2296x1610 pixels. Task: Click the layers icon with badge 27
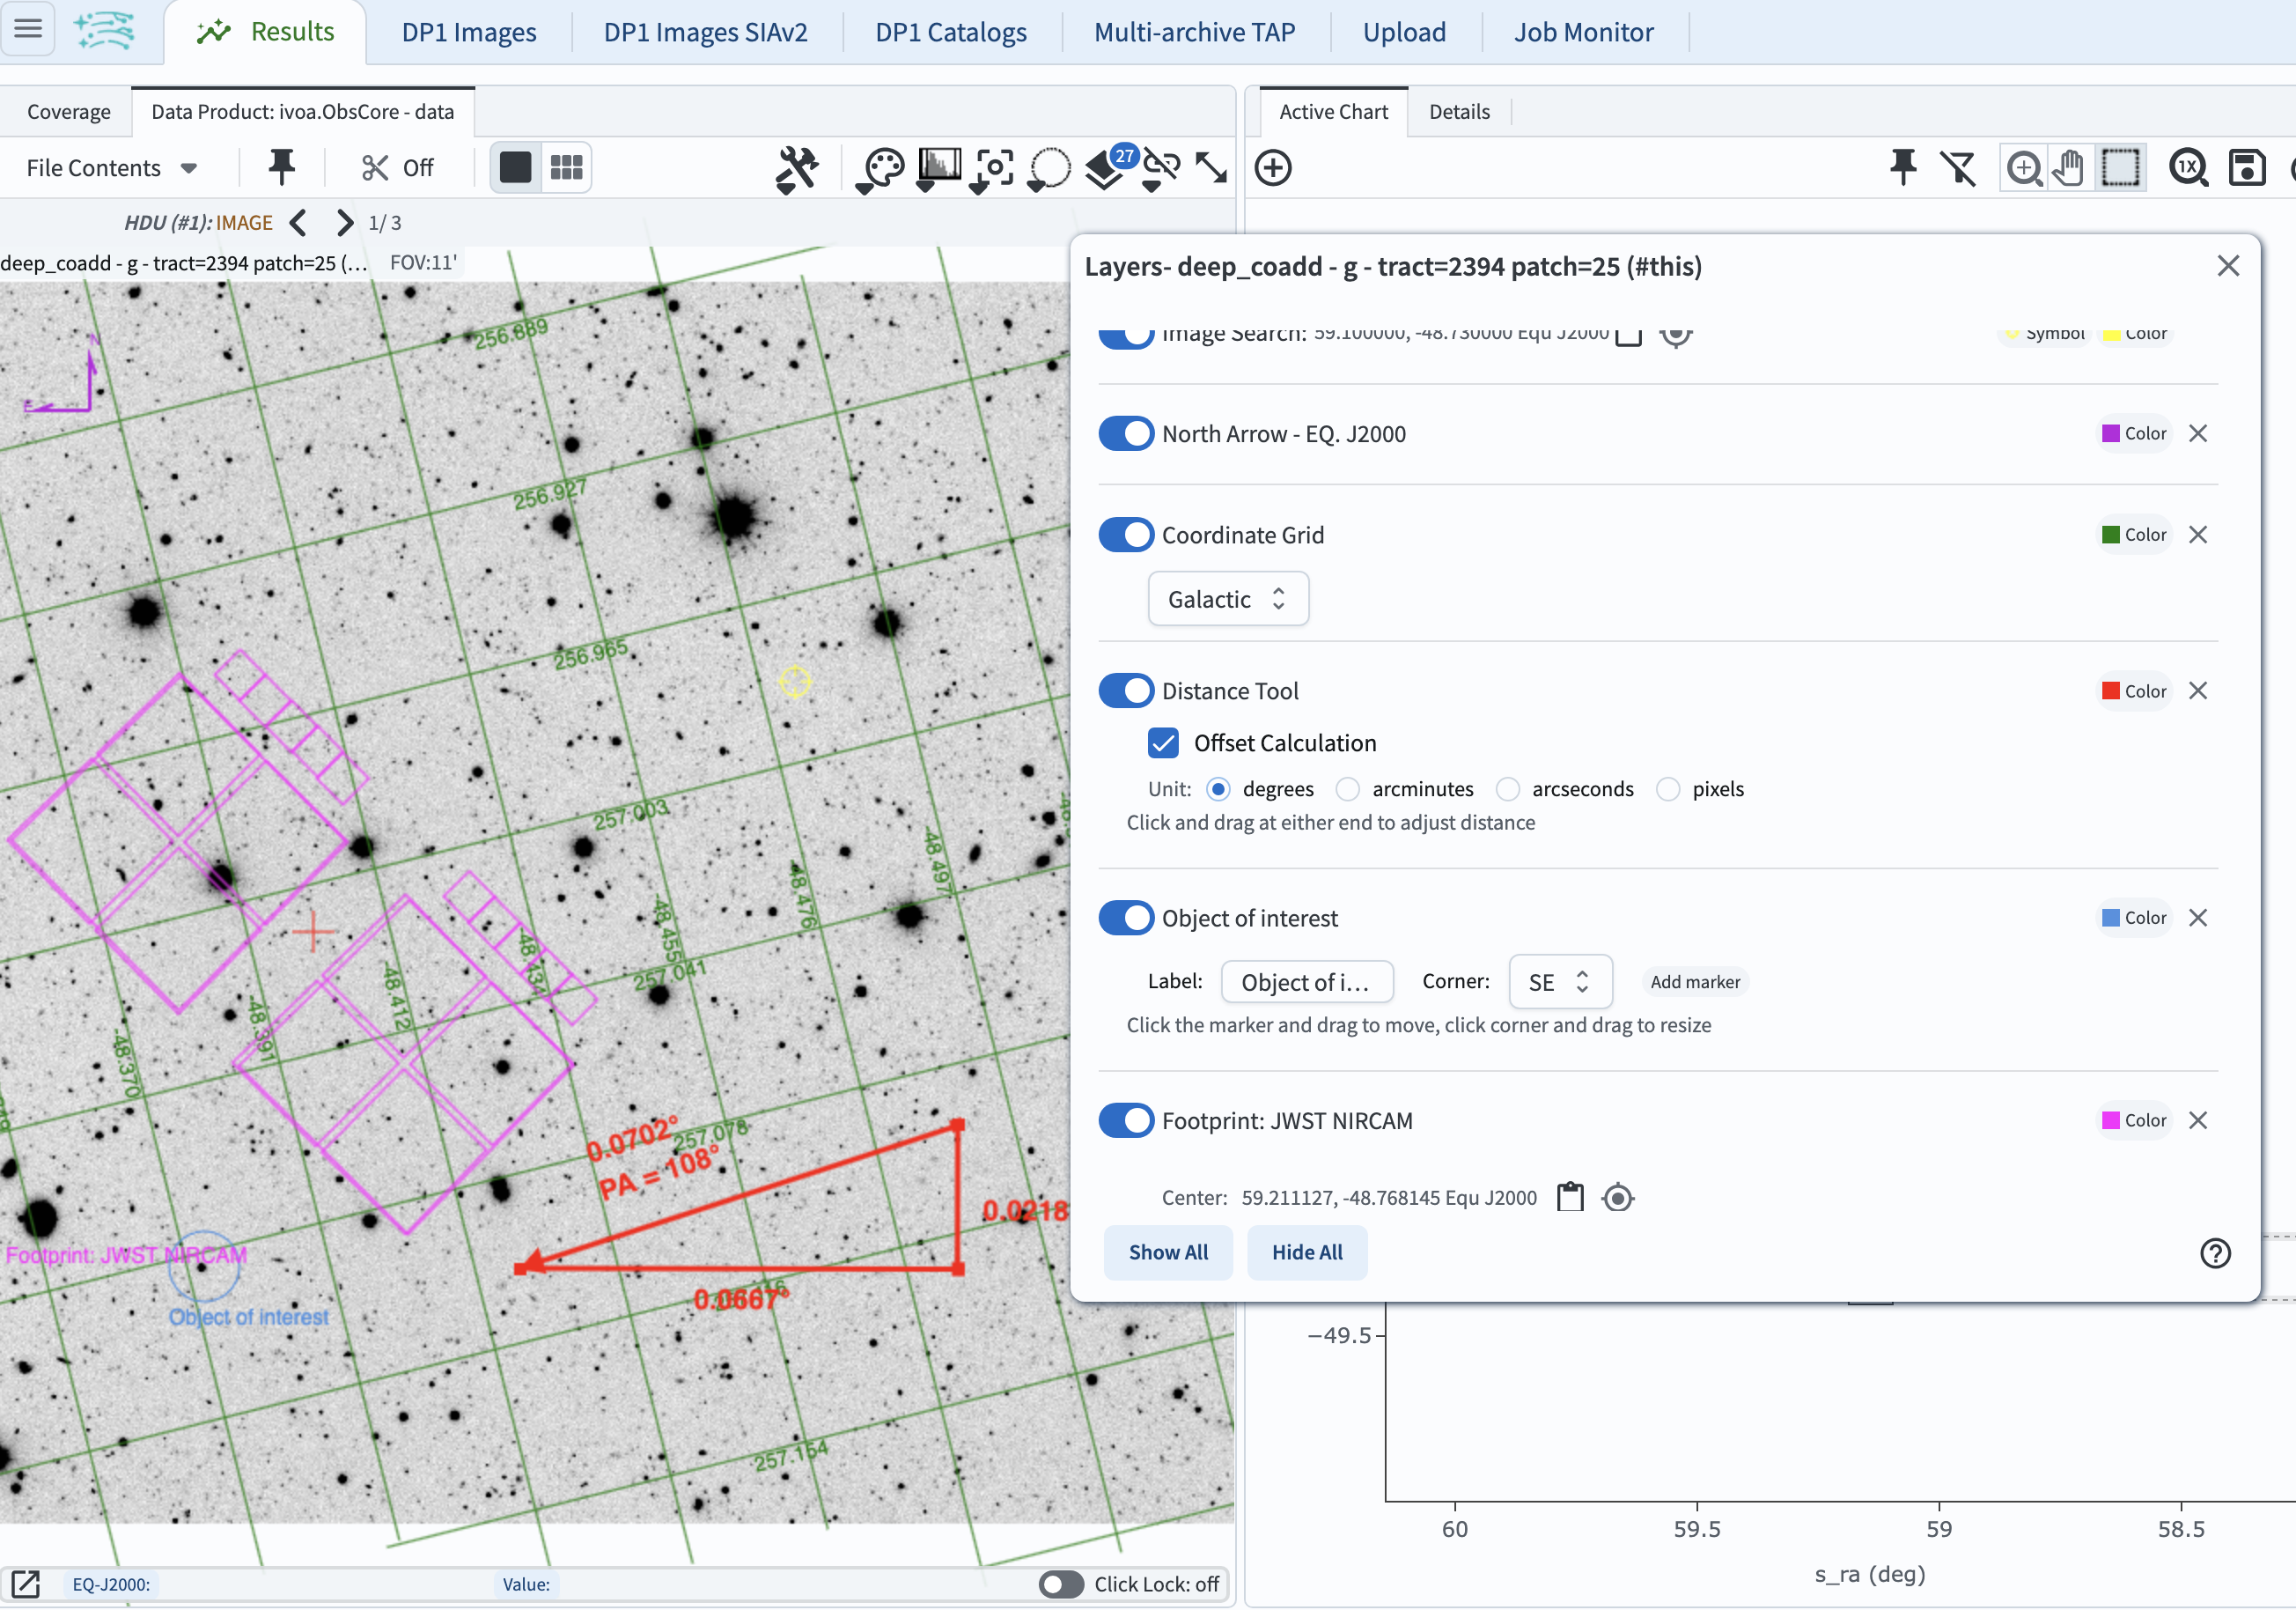(1106, 168)
